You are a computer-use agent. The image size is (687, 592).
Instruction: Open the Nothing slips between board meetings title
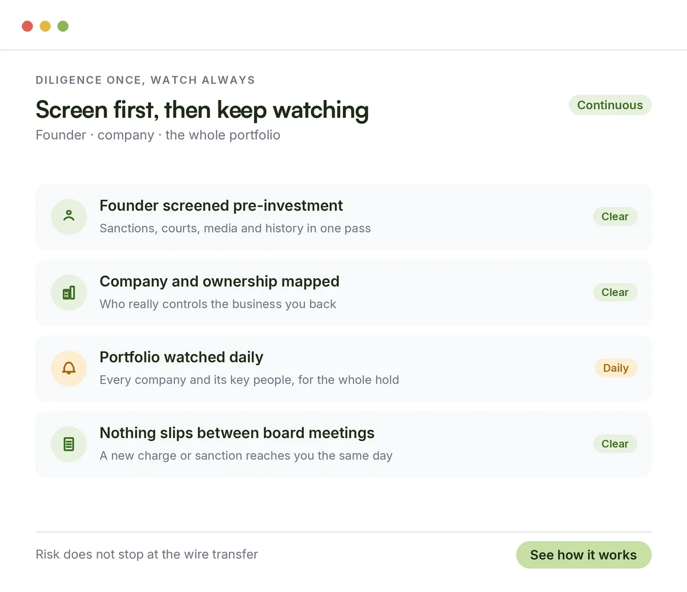coord(236,433)
